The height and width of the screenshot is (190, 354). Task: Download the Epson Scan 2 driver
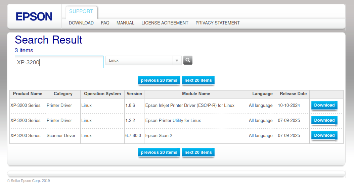click(x=324, y=135)
